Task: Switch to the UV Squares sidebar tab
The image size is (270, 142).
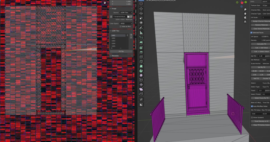Action: tap(136, 20)
